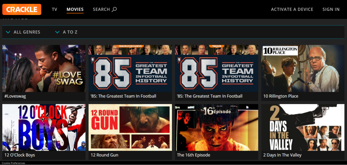Click The 16th Episode poster
347x165 pixels.
coord(217,127)
